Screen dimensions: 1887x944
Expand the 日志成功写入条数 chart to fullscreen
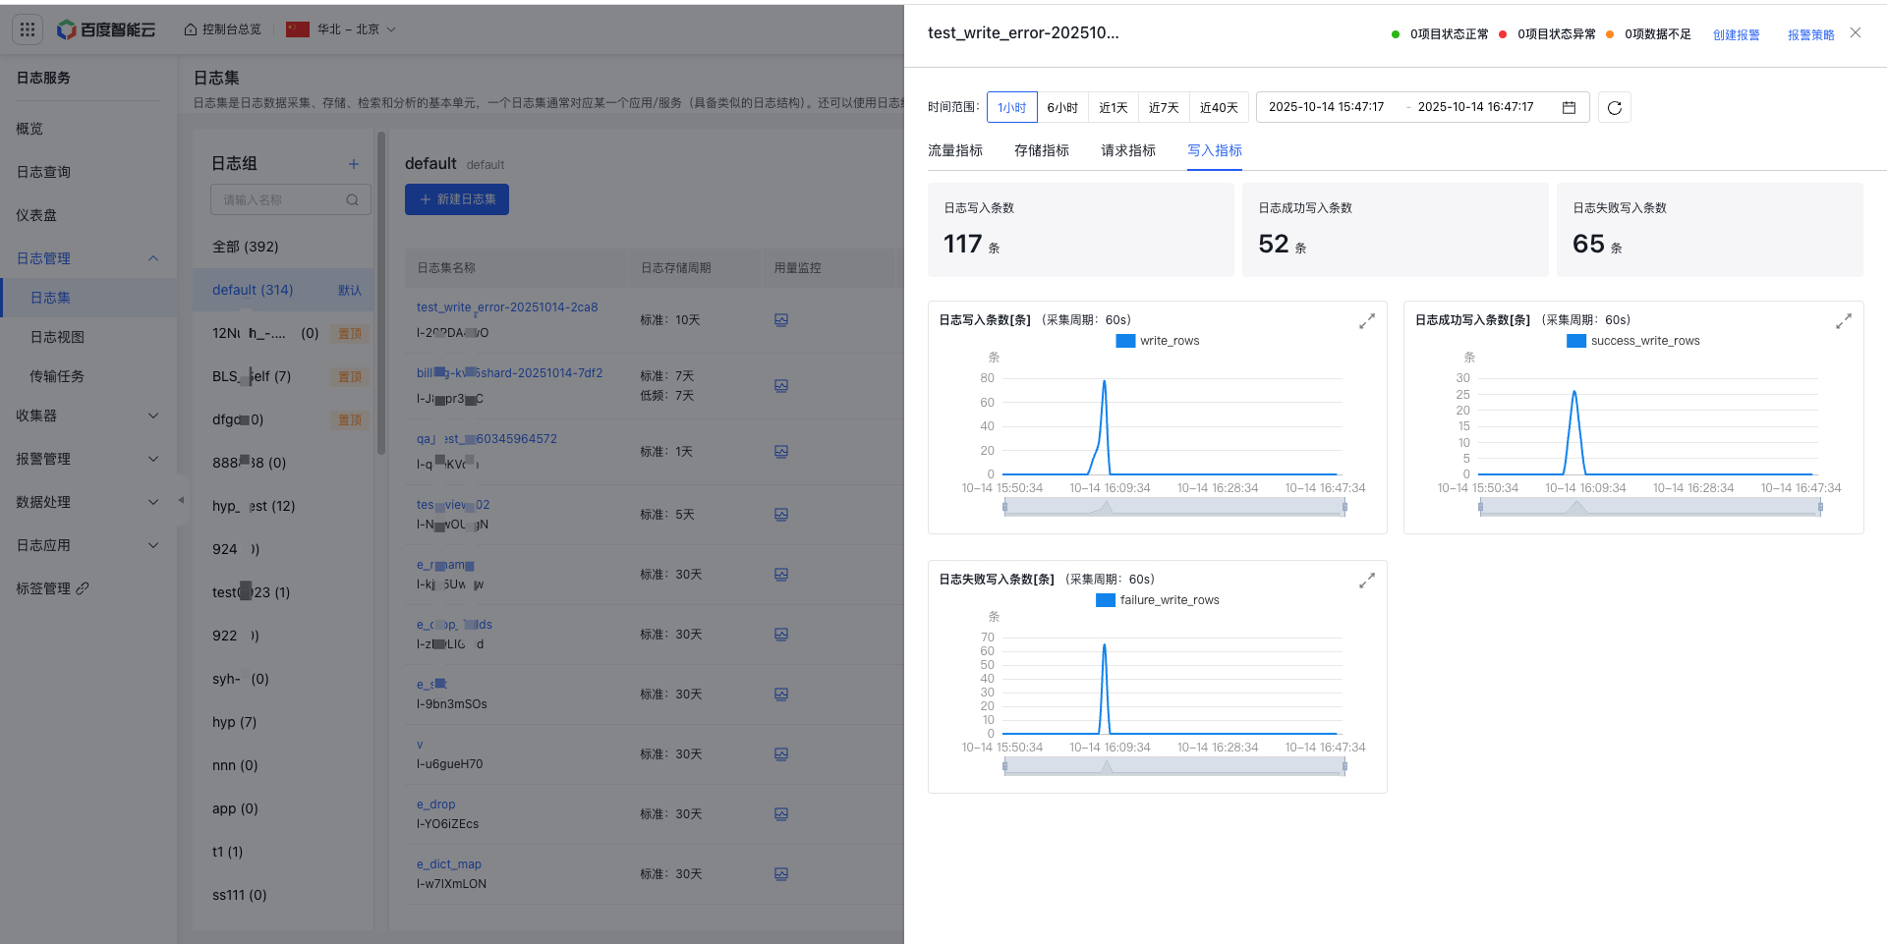pos(1843,321)
